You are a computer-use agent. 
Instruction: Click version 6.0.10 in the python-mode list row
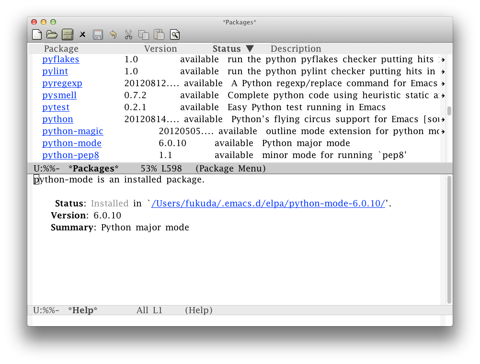(x=172, y=143)
